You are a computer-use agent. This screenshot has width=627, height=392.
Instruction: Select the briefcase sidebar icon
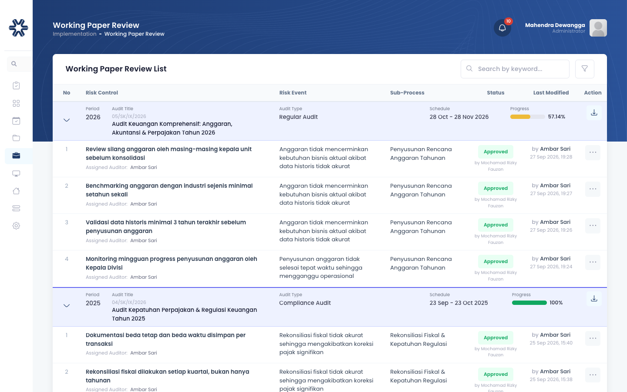point(16,155)
